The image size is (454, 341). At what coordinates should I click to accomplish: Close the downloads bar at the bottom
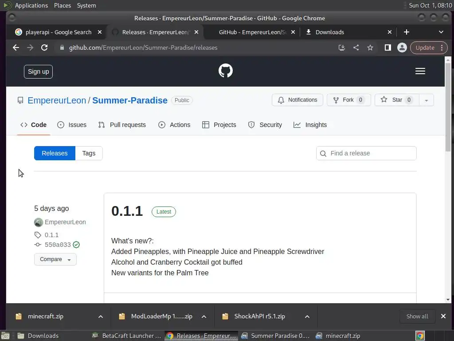tap(443, 316)
